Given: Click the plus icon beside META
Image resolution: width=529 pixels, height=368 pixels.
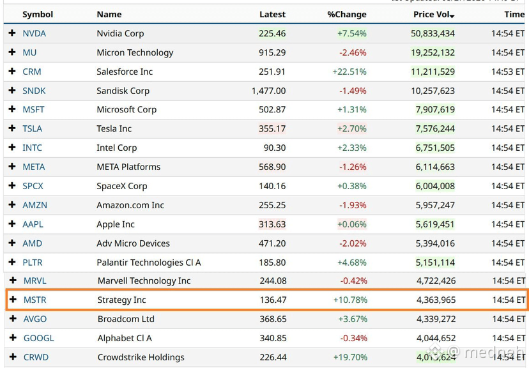Looking at the screenshot, I should point(12,166).
